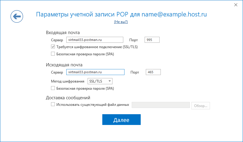
Task: Click the existing data file path field
Action: (161, 105)
